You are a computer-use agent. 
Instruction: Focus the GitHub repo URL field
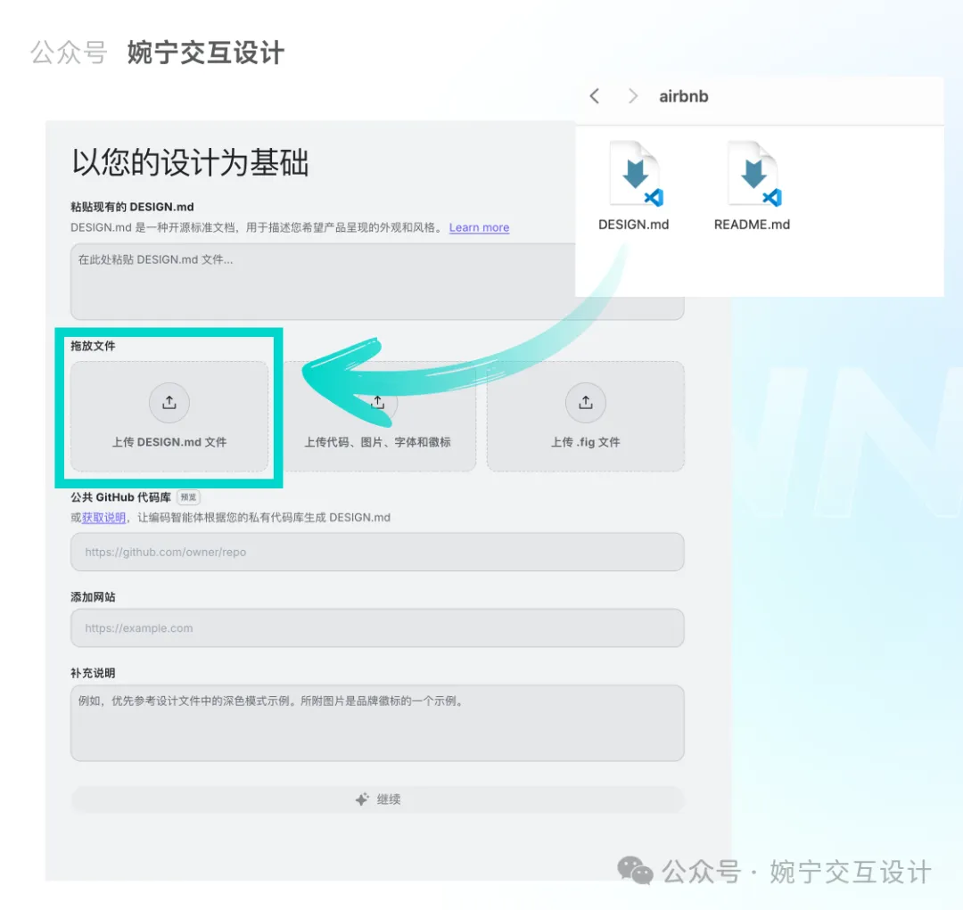point(377,552)
